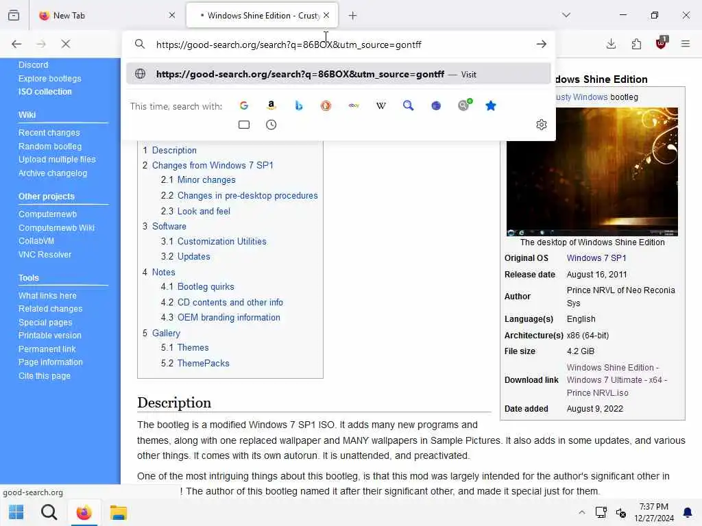702x526 pixels.
Task: Add search engine with green plus icon
Action: (x=464, y=105)
